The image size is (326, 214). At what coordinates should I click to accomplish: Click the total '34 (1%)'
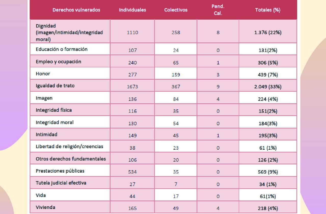[x=268, y=184]
